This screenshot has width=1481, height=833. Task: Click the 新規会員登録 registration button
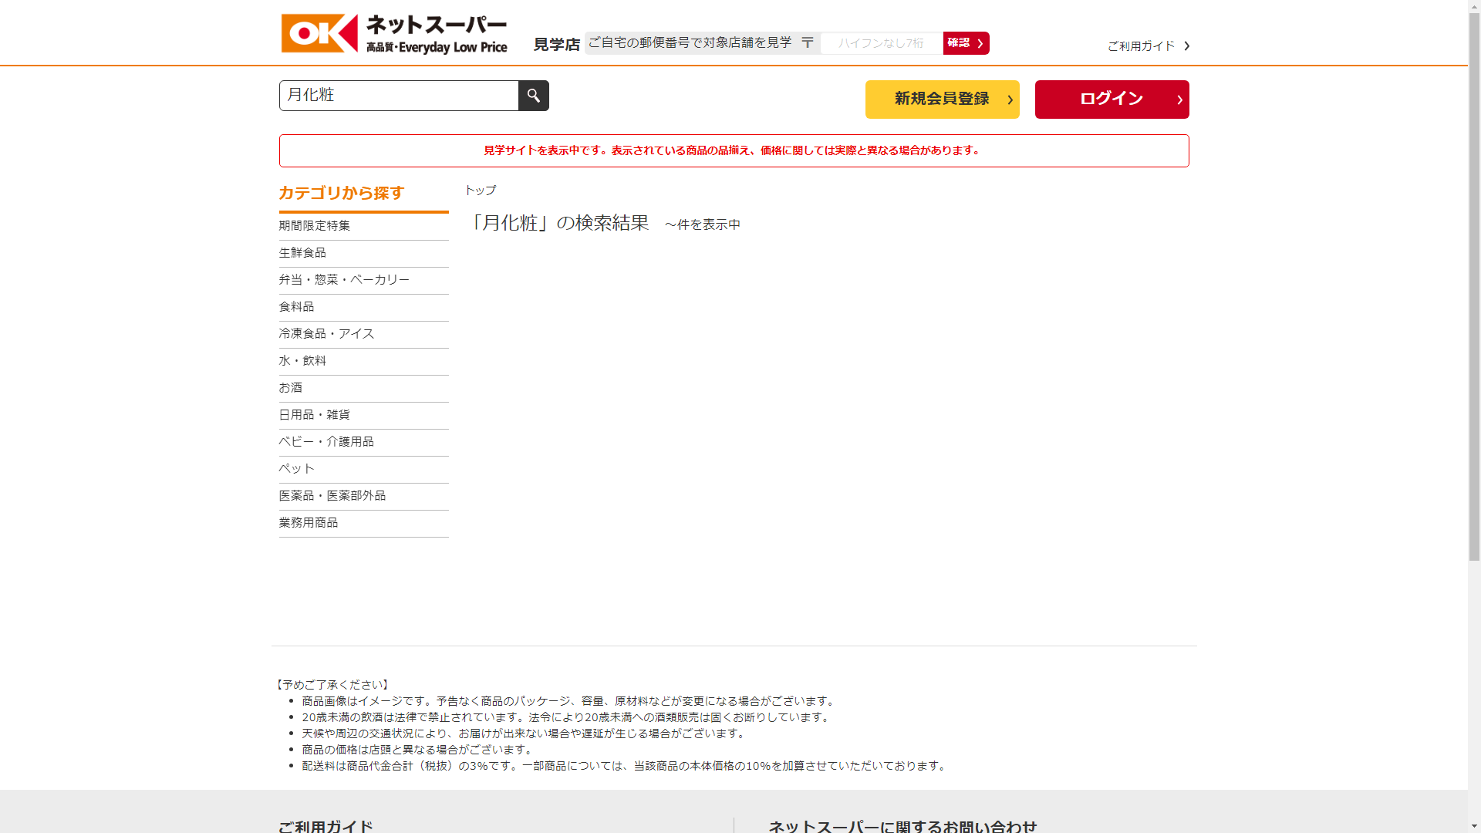(x=942, y=99)
